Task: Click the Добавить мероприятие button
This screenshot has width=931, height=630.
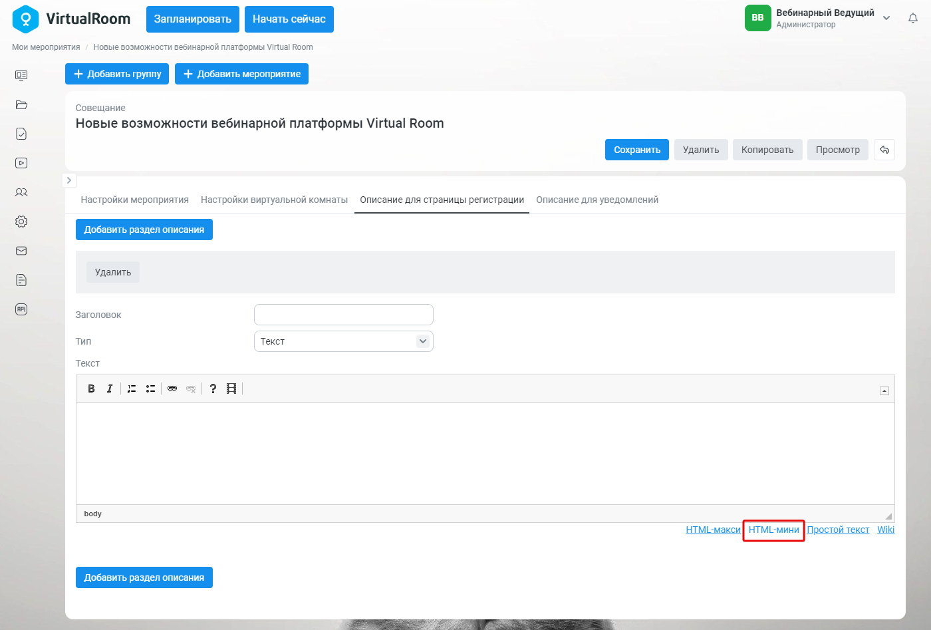Action: point(242,74)
